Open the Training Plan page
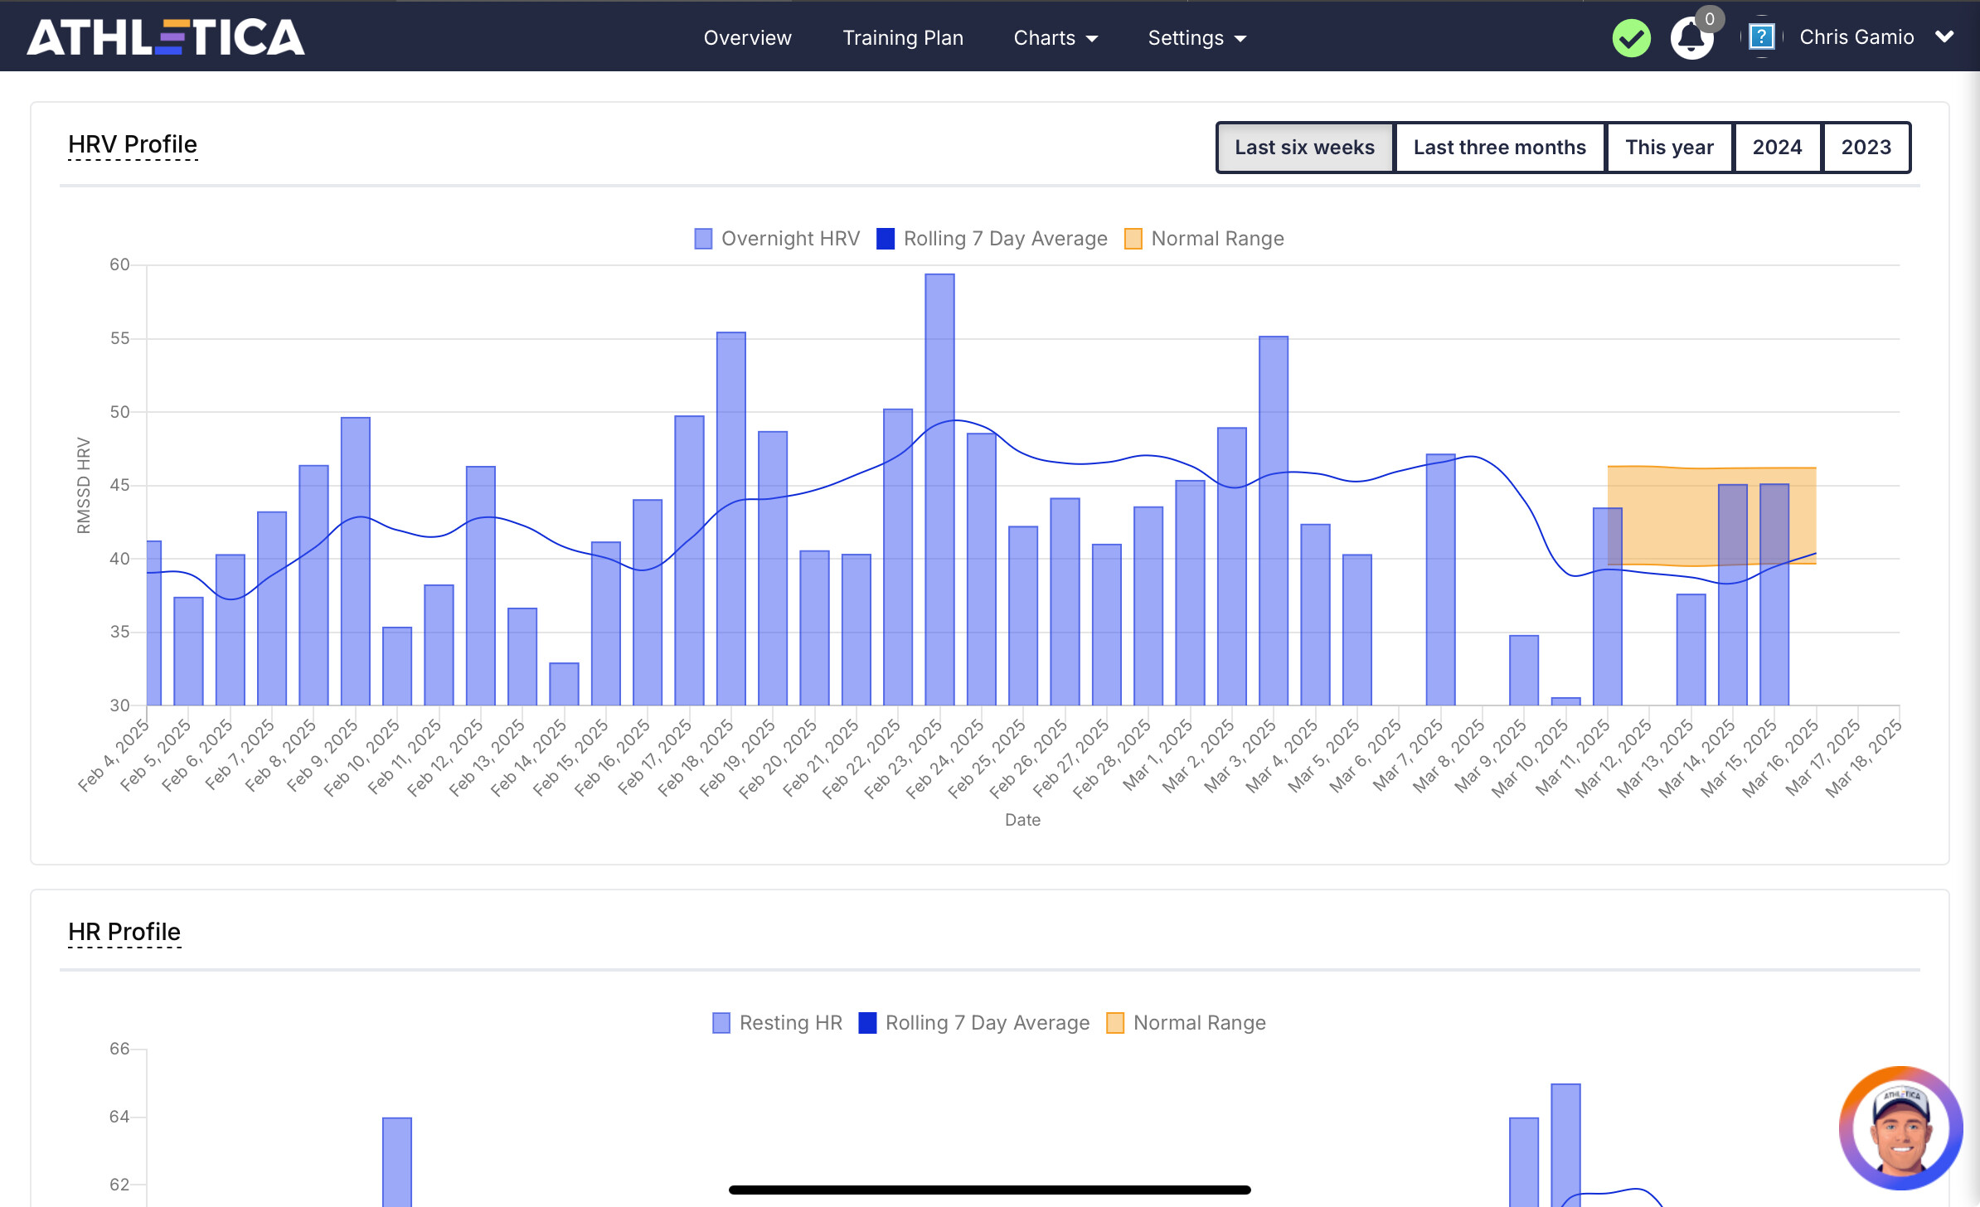The width and height of the screenshot is (1980, 1207). (903, 38)
